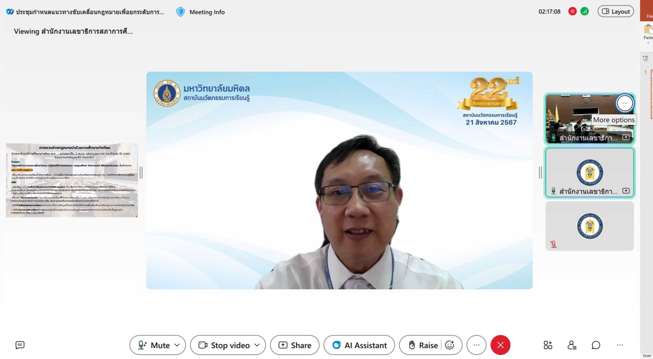Stop video camera
Viewport: 653px width, 359px height.
point(224,345)
